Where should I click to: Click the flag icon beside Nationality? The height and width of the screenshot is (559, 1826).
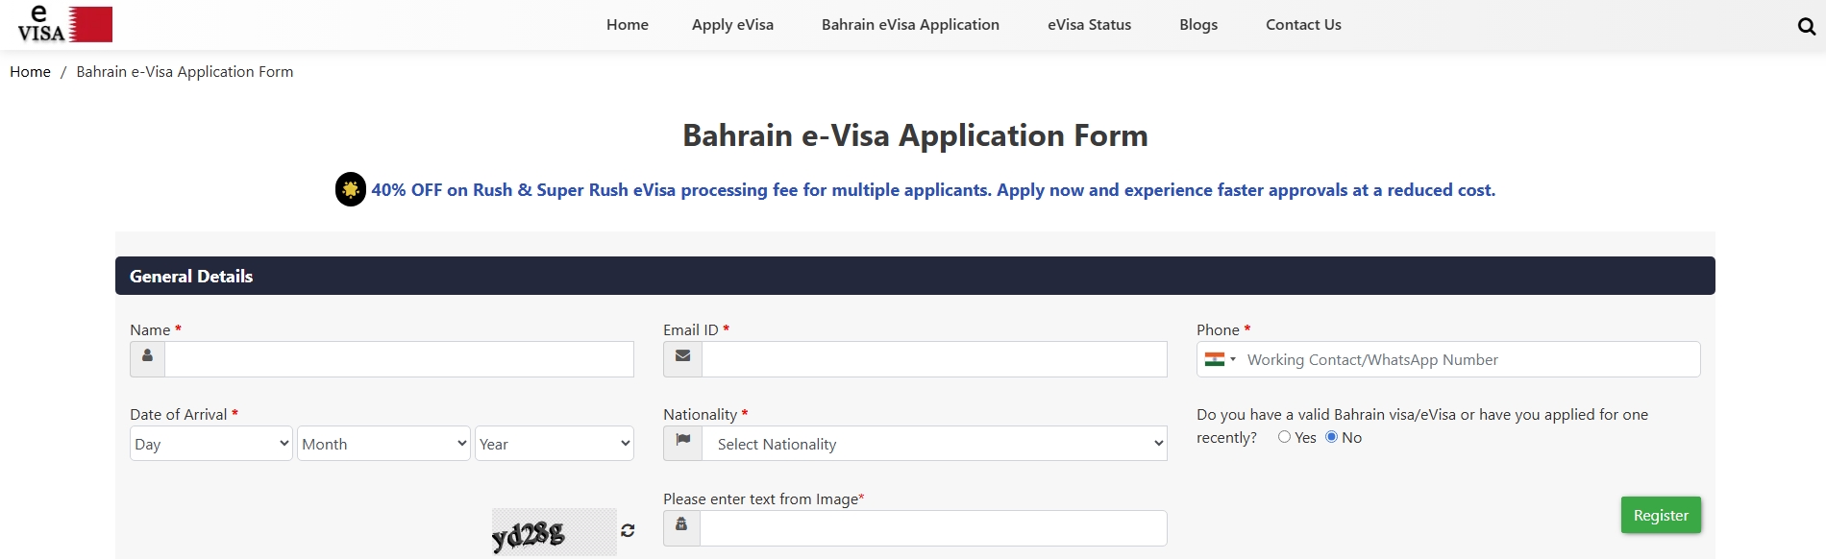tap(682, 441)
